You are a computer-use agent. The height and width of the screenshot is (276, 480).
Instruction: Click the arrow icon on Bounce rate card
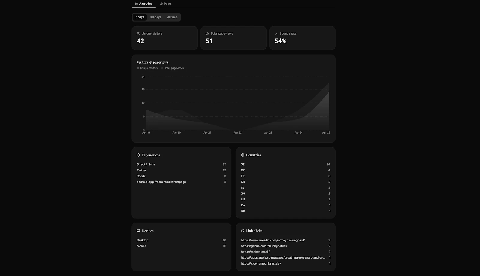(x=276, y=34)
